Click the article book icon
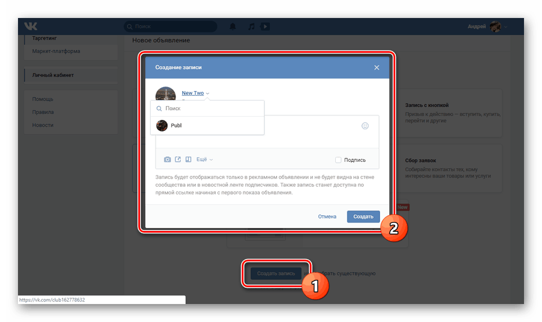The height and width of the screenshot is (322, 542). (x=188, y=159)
